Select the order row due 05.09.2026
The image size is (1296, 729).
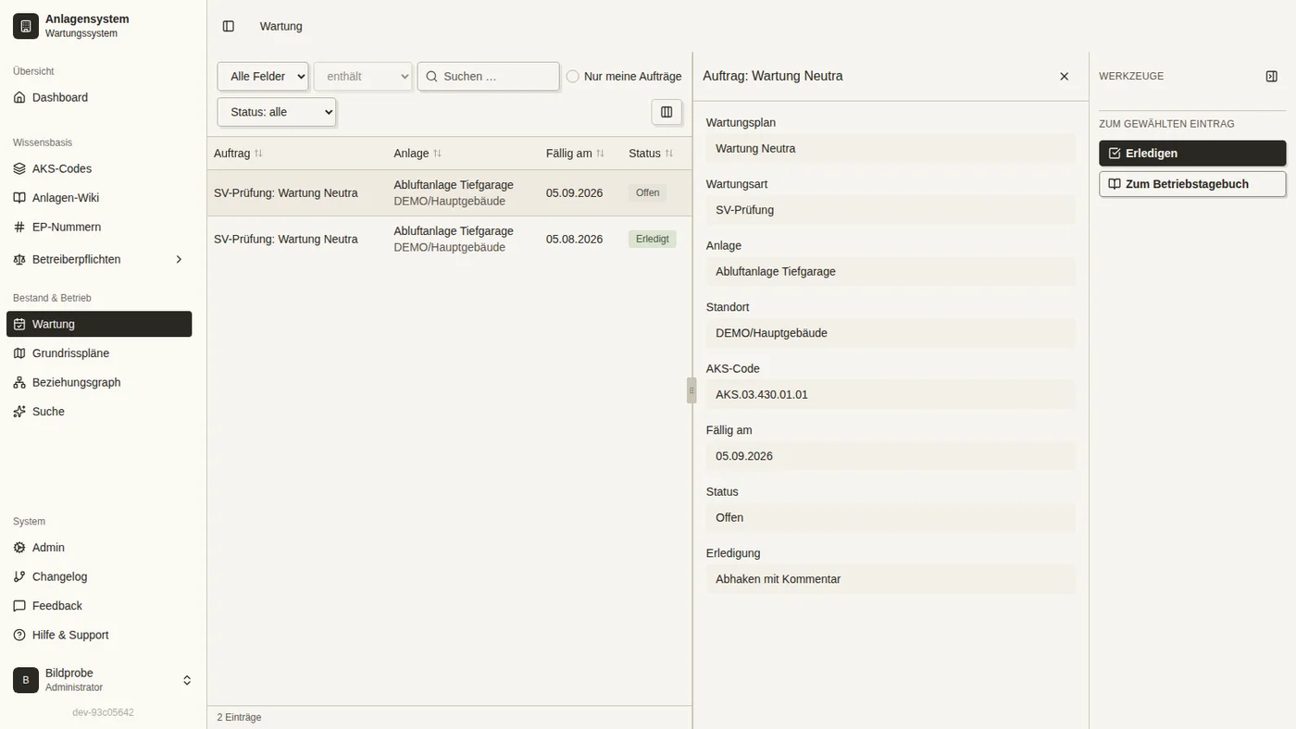(x=449, y=192)
